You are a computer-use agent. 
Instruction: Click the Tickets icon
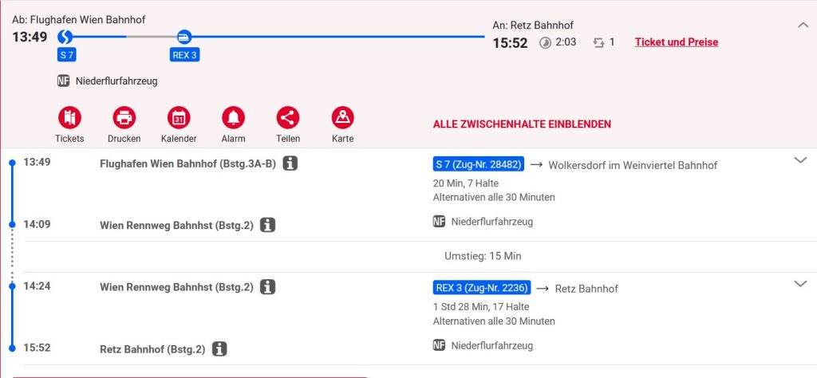click(x=69, y=118)
